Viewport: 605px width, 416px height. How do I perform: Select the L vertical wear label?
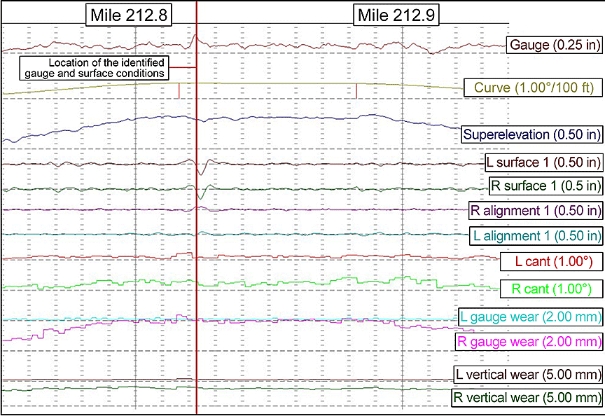pos(528,373)
